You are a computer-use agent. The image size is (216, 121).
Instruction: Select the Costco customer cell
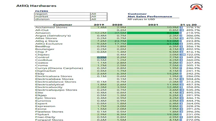tap(42, 63)
